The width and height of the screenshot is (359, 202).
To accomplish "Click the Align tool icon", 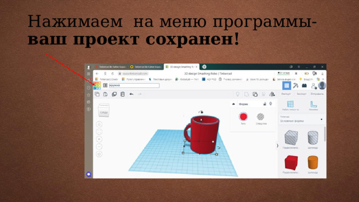I will pyautogui.click(x=264, y=94).
